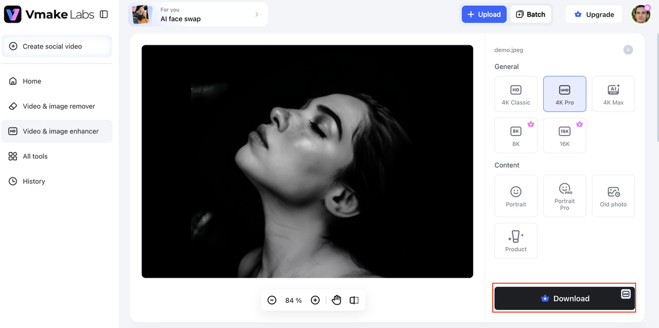Click the grid icon for All tools

click(x=13, y=156)
